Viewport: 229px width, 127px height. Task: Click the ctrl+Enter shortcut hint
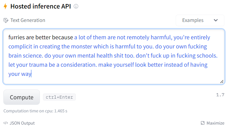59,97
